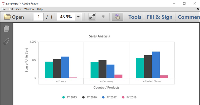Click France's blue FY 2017 bar
The image size is (200, 105).
pos(65,67)
